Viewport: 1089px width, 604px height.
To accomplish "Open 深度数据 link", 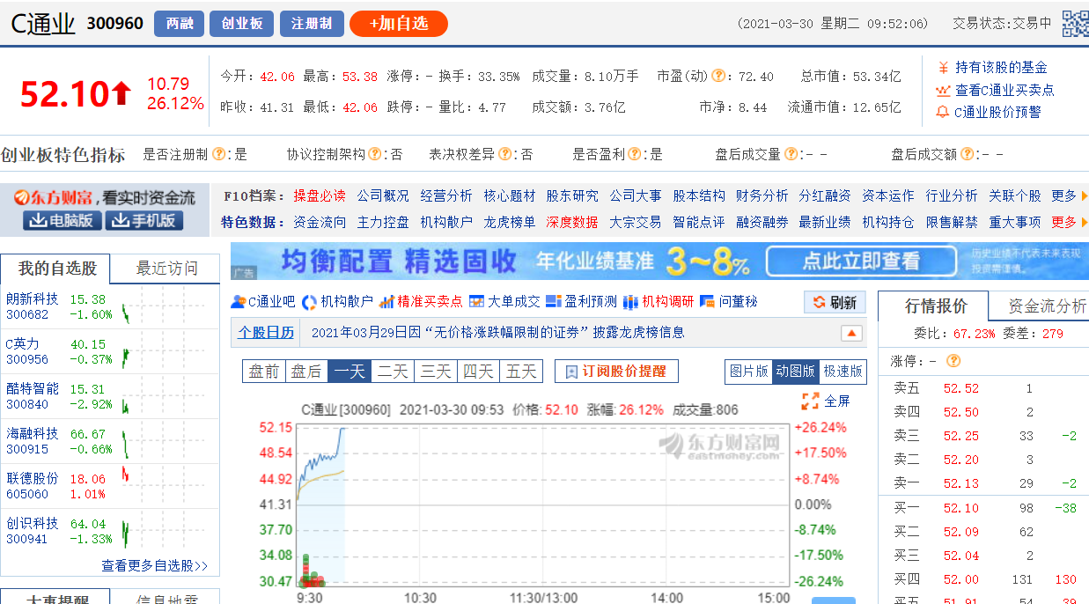I will pyautogui.click(x=572, y=222).
